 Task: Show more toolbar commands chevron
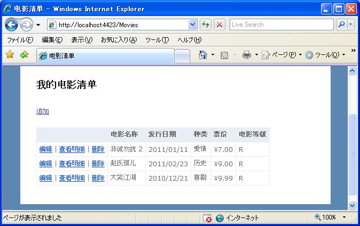tap(354, 50)
